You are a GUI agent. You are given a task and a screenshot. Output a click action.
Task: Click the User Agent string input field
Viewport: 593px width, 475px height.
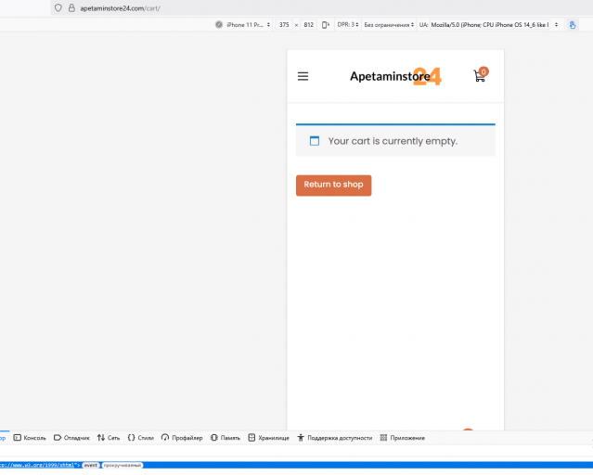pos(490,24)
